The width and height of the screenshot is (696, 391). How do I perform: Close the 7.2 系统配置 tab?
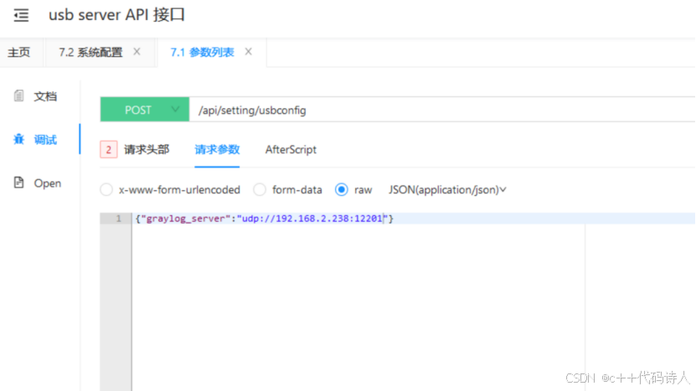(137, 52)
